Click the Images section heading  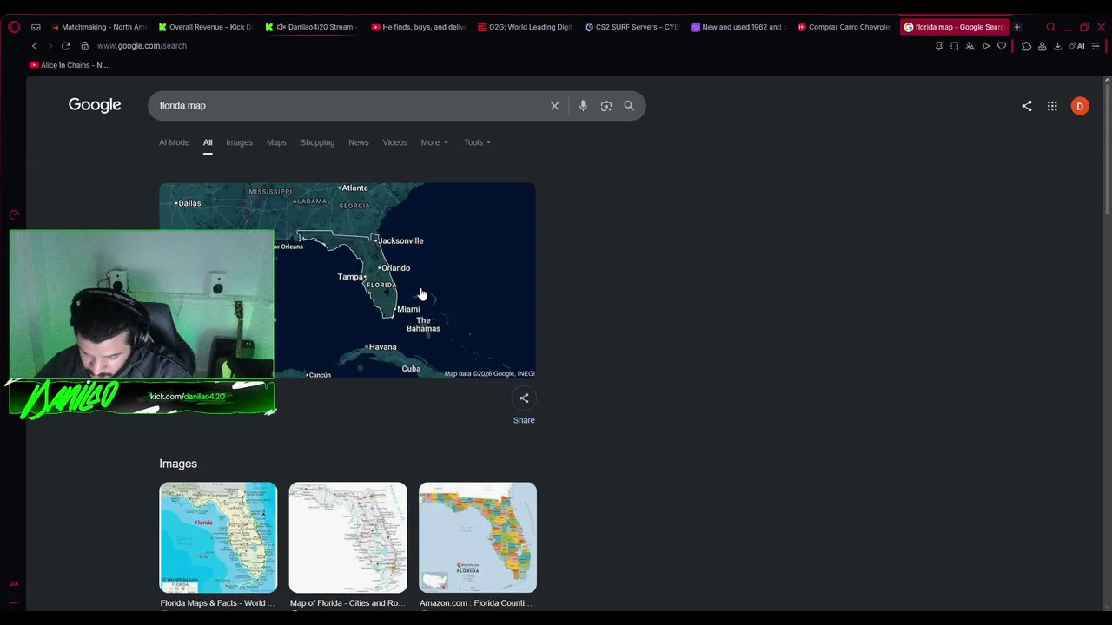(178, 464)
